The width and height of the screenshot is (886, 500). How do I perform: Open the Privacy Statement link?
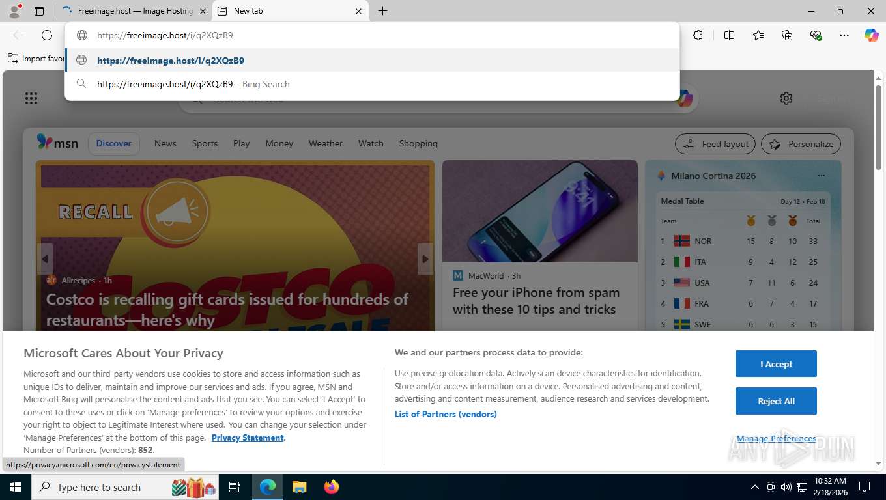click(248, 437)
